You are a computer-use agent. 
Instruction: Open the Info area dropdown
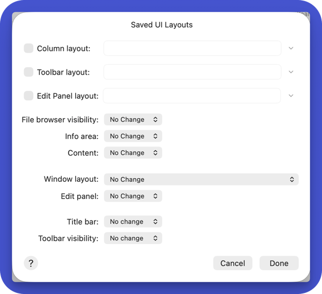pyautogui.click(x=133, y=136)
